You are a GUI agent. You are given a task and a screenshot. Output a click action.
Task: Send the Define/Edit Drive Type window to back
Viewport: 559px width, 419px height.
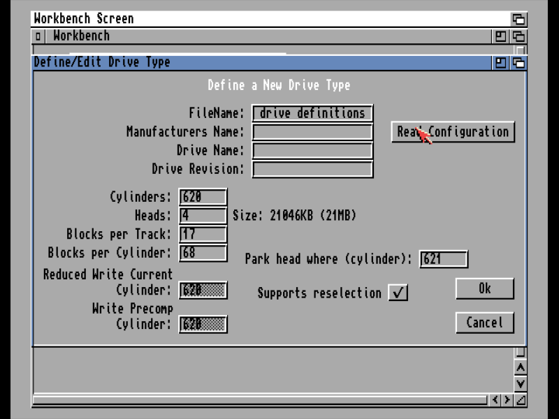coord(518,63)
